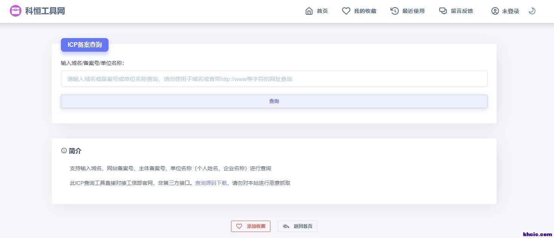554x238 pixels.
Task: Select the 留言反馈 menu item
Action: tap(462, 11)
